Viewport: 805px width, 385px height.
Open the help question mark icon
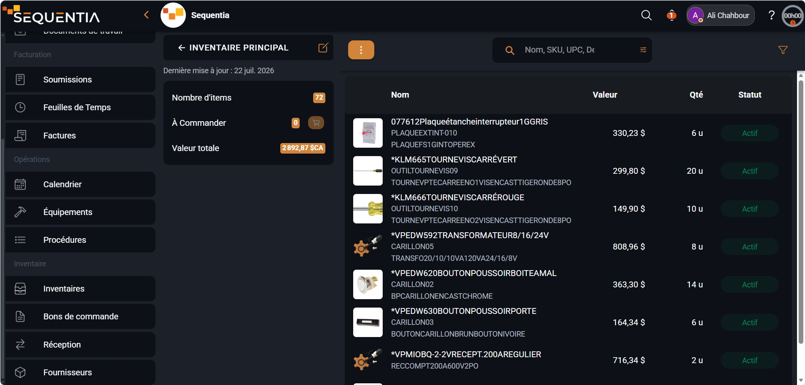(771, 16)
